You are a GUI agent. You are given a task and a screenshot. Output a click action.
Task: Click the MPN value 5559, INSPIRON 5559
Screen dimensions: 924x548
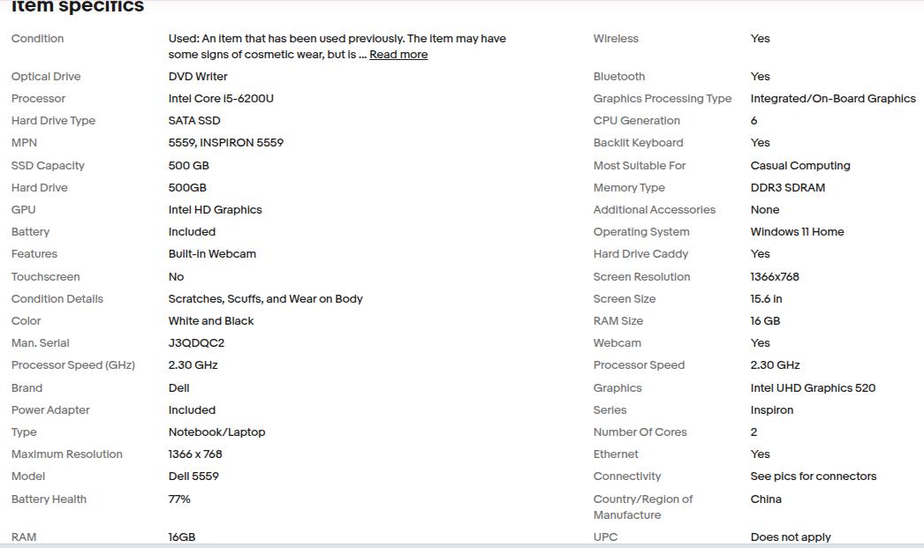[x=225, y=143]
